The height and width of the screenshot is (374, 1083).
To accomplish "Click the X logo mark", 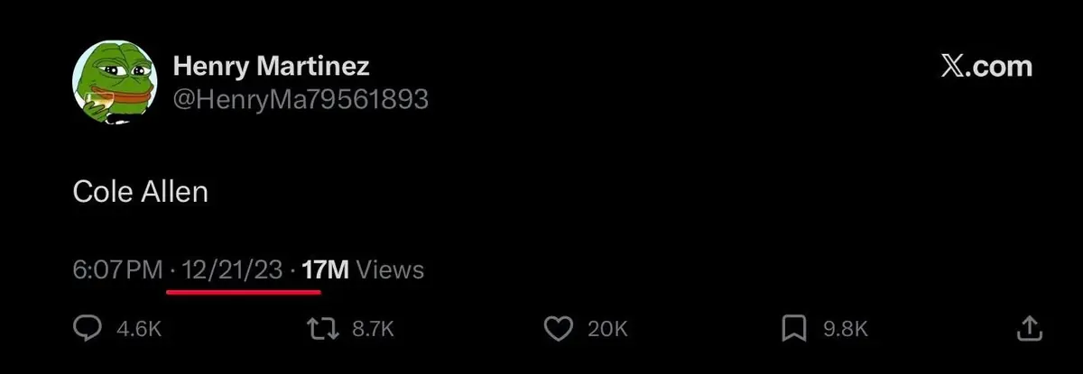I will tap(951, 67).
